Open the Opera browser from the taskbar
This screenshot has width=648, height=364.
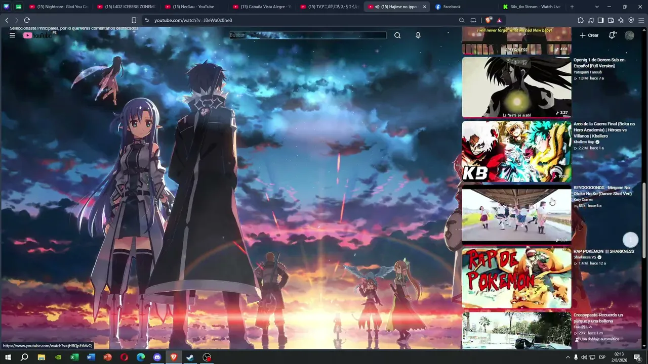click(124, 357)
